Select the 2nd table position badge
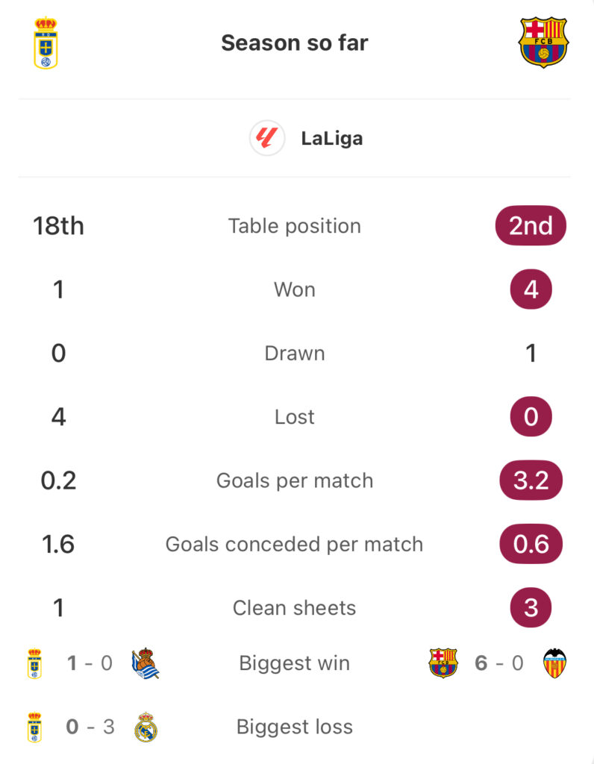Viewport: 594px width, 764px height. (x=531, y=225)
